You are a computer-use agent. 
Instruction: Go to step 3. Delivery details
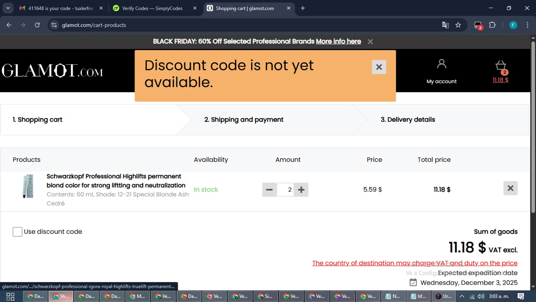(408, 119)
